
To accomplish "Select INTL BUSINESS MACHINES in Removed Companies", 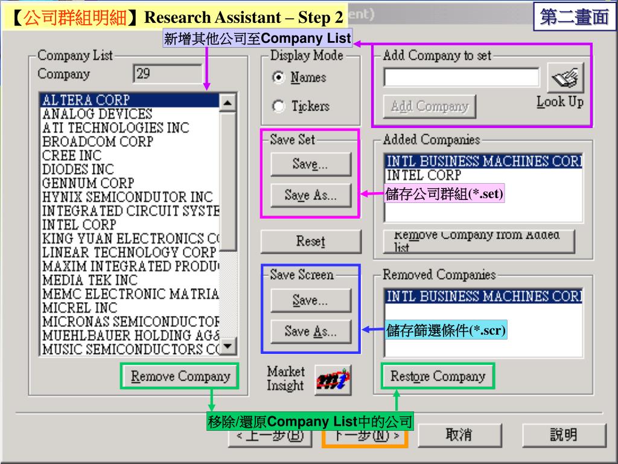I will [x=483, y=296].
